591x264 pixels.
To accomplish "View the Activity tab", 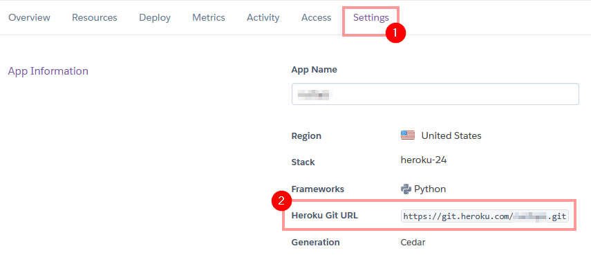I will pos(263,18).
